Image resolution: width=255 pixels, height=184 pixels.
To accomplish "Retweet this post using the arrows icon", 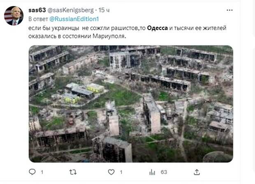I will click(x=73, y=172).
